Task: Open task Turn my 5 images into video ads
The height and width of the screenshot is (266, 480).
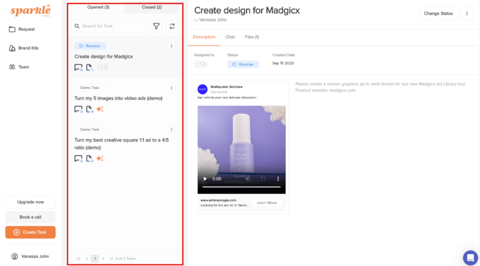Action: (118, 98)
